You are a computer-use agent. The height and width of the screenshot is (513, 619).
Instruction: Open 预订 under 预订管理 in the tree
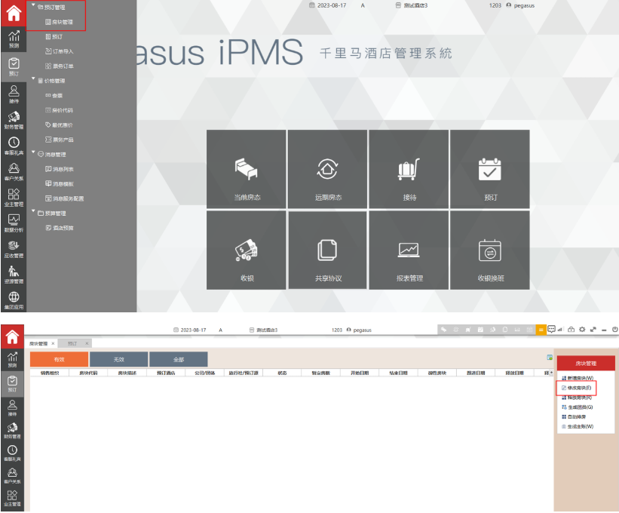[x=54, y=37]
